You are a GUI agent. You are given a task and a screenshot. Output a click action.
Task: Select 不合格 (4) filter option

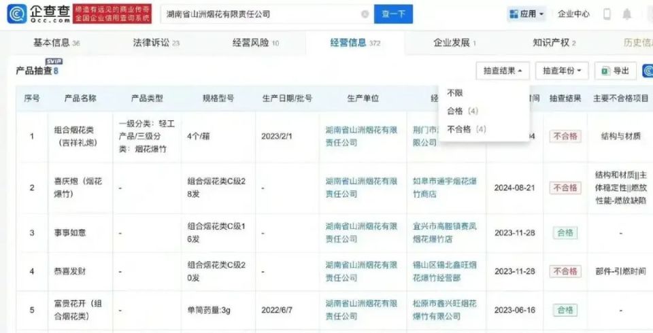467,129
